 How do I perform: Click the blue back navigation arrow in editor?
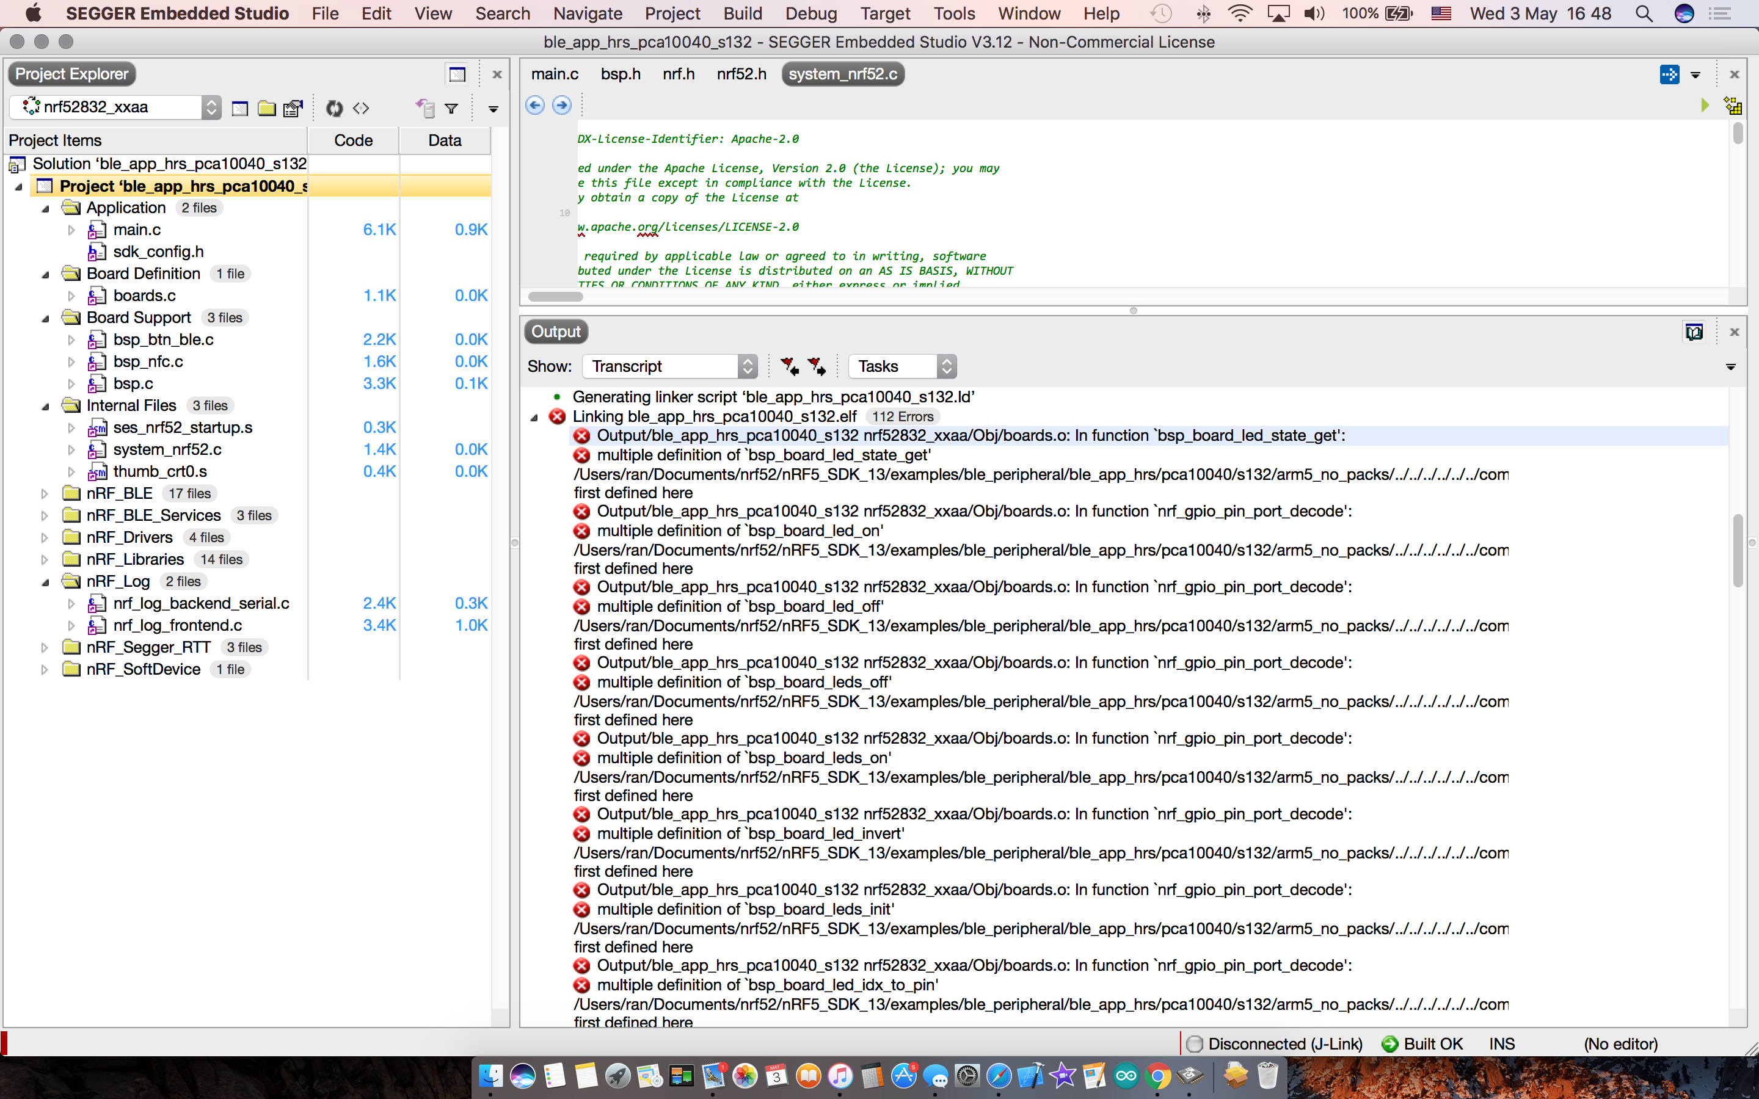point(535,106)
